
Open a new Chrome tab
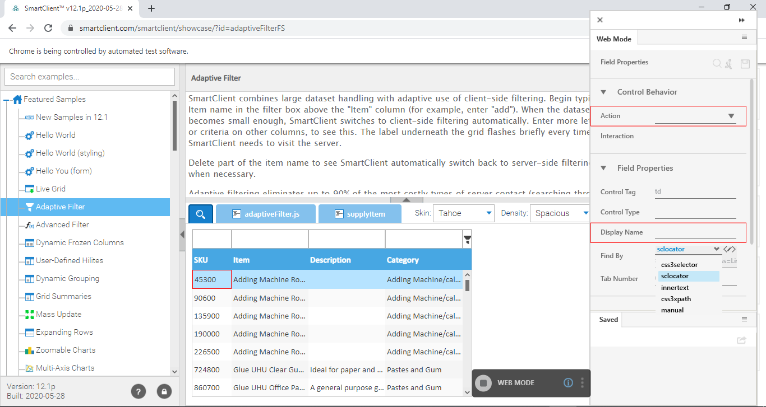[x=151, y=8]
